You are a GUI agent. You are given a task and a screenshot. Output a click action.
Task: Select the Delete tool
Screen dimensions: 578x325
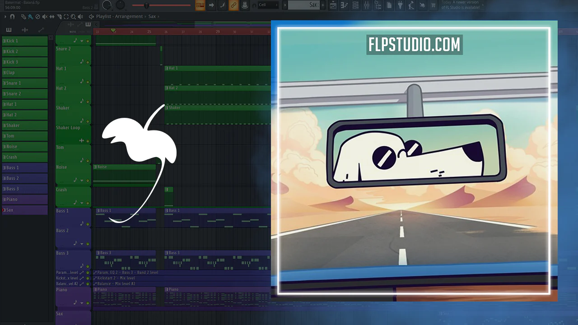click(37, 17)
